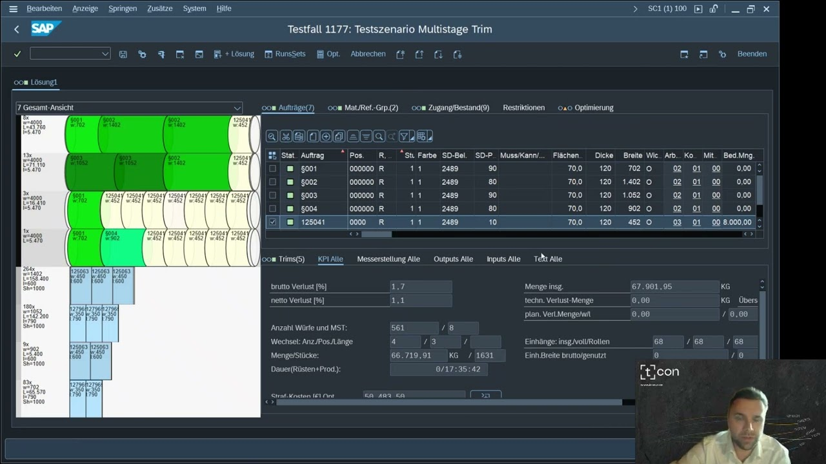
Task: Click the settings gear icon near Beenden
Action: [722, 54]
